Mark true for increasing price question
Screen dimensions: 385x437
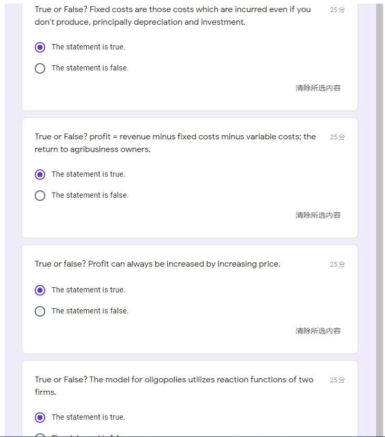click(x=40, y=290)
